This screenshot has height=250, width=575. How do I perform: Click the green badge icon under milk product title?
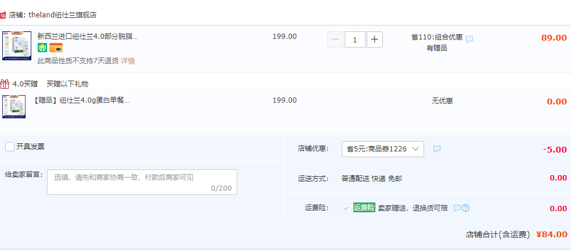click(x=42, y=48)
